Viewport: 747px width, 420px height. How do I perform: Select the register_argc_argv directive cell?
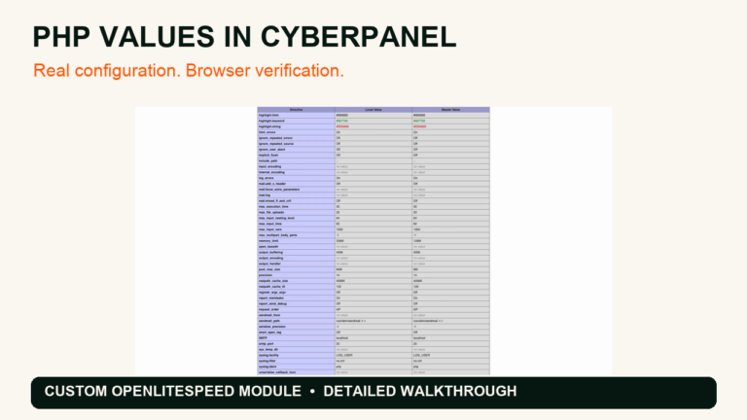tap(297, 293)
